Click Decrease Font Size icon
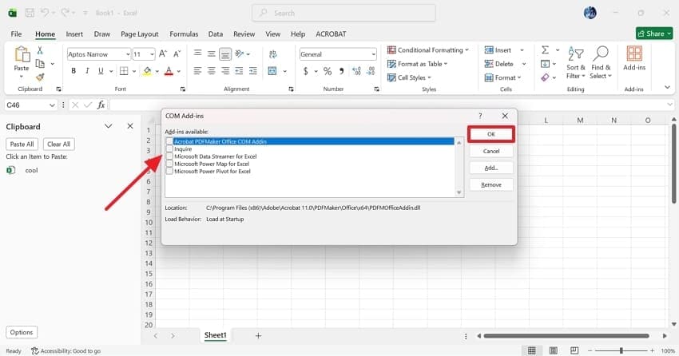This screenshot has width=679, height=356. (x=177, y=54)
